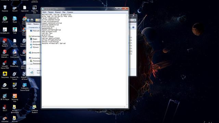Open COMODO Internet Security shortcut

tap(5, 54)
